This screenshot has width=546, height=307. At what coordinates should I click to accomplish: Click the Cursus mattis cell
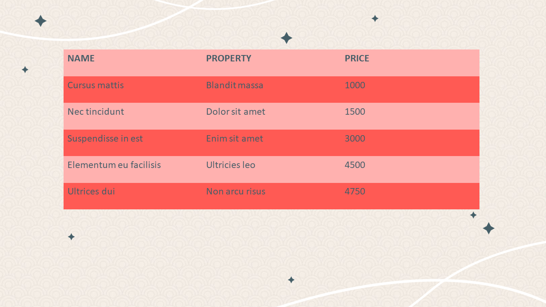click(96, 85)
